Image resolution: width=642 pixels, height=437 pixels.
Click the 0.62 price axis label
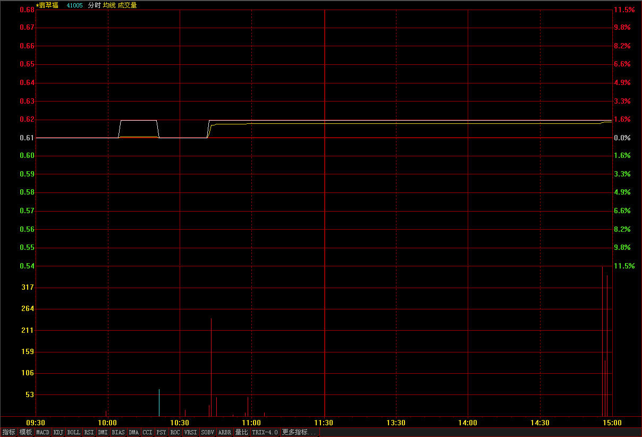(27, 120)
